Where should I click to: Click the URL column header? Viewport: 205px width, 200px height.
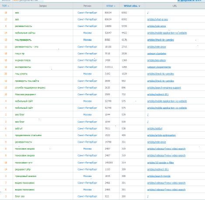tap(175, 6)
